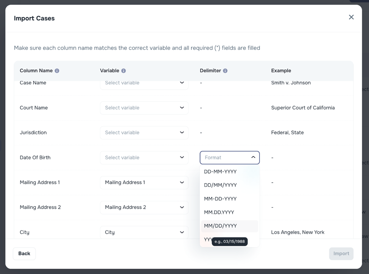Click info icon beside Variable header
This screenshot has width=369, height=274.
123,71
